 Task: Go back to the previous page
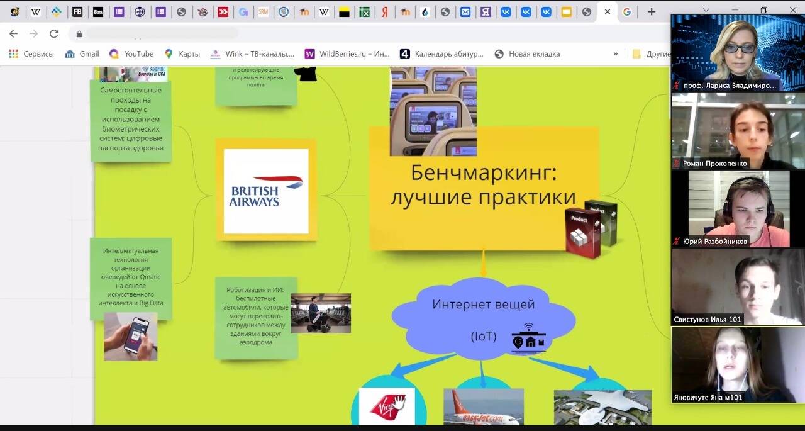[13, 33]
